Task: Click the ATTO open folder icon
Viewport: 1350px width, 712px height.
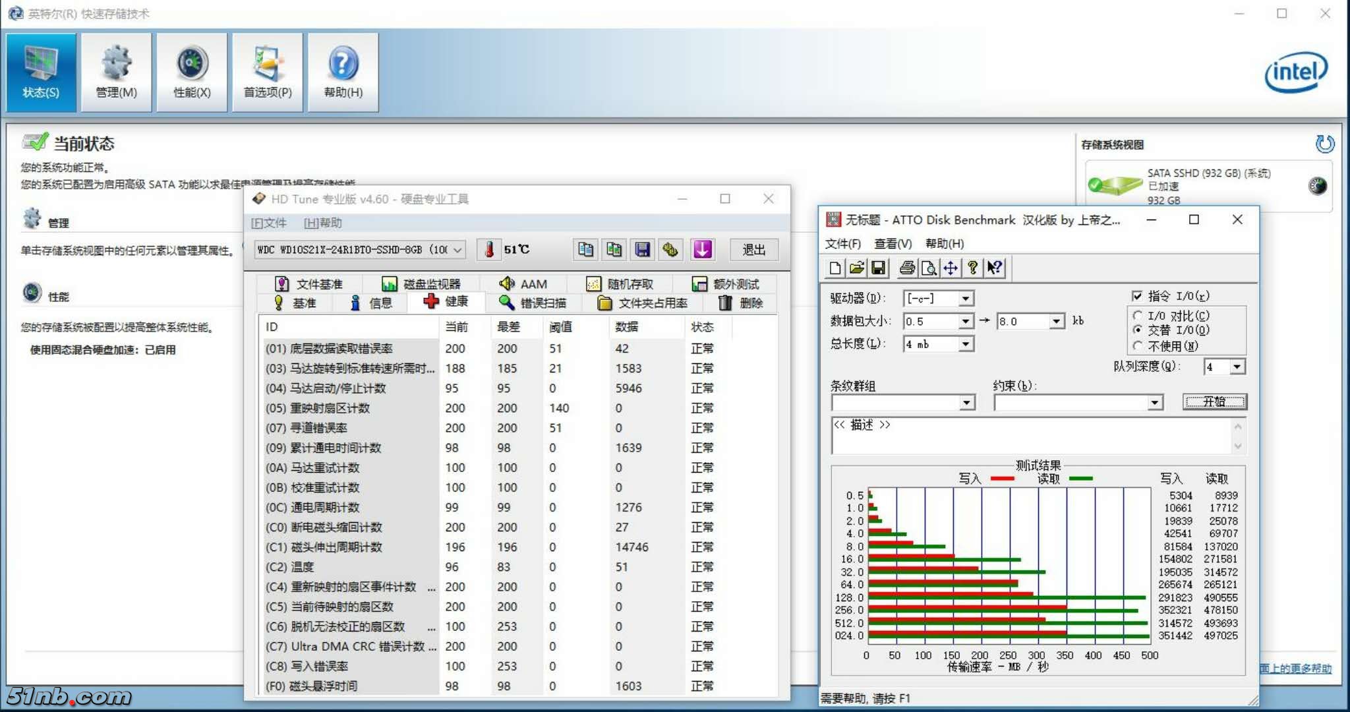Action: pos(856,268)
